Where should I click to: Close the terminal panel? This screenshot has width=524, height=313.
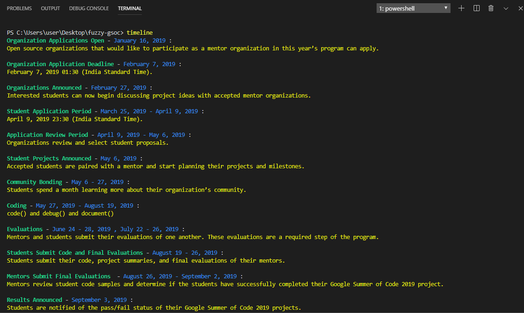coord(520,8)
